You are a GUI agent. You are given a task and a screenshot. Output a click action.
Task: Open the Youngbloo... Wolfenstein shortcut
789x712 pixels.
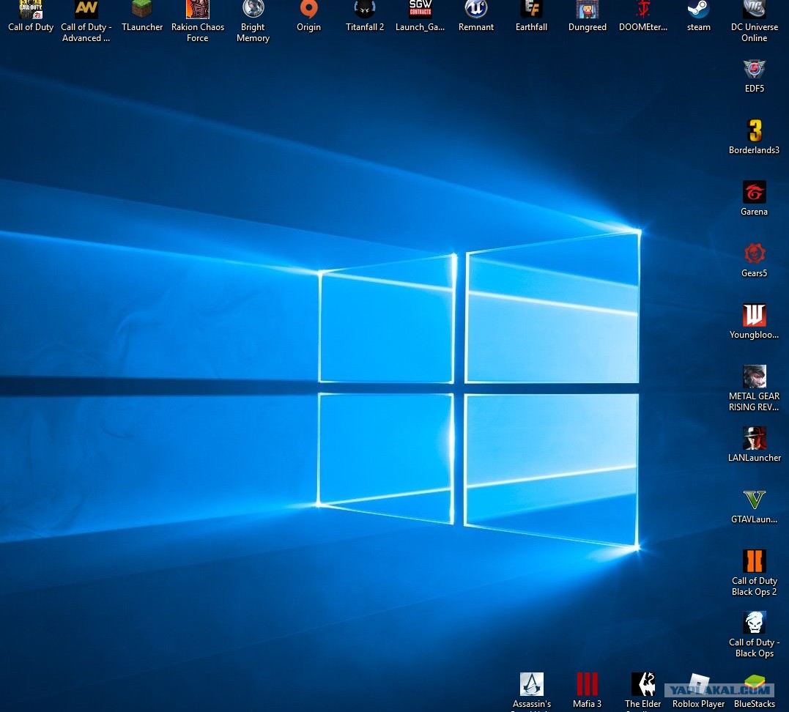click(755, 322)
